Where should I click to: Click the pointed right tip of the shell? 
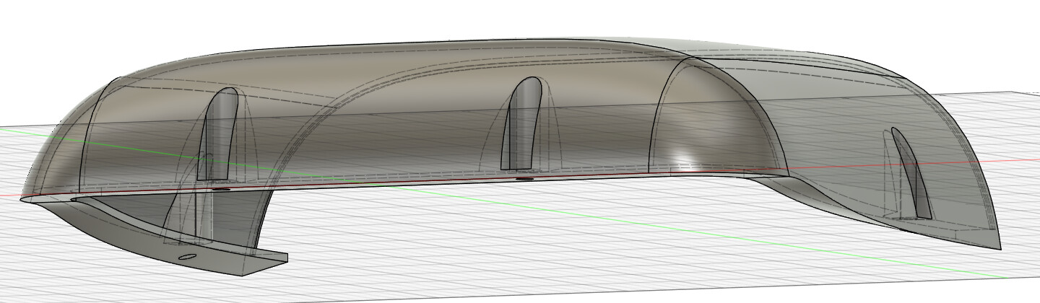(x=1000, y=247)
